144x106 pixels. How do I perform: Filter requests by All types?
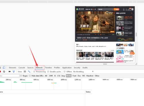[46, 76]
